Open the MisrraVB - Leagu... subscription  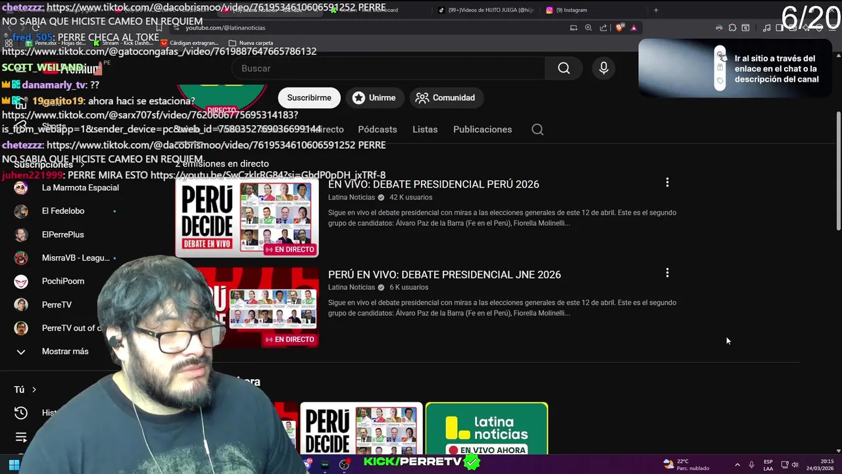coord(76,258)
